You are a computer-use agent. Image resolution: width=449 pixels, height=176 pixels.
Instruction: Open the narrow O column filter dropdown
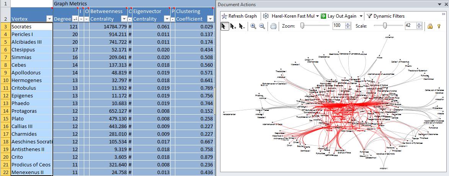[x=87, y=19]
